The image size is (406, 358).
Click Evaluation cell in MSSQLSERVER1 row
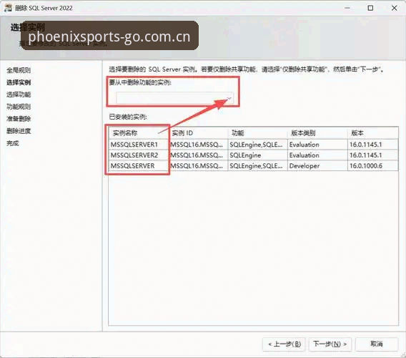coord(317,145)
